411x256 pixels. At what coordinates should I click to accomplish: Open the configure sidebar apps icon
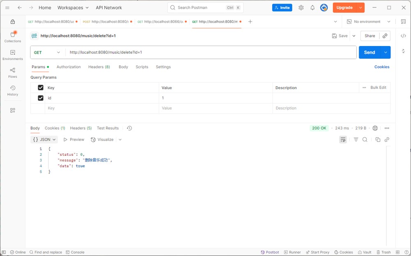[x=13, y=110]
